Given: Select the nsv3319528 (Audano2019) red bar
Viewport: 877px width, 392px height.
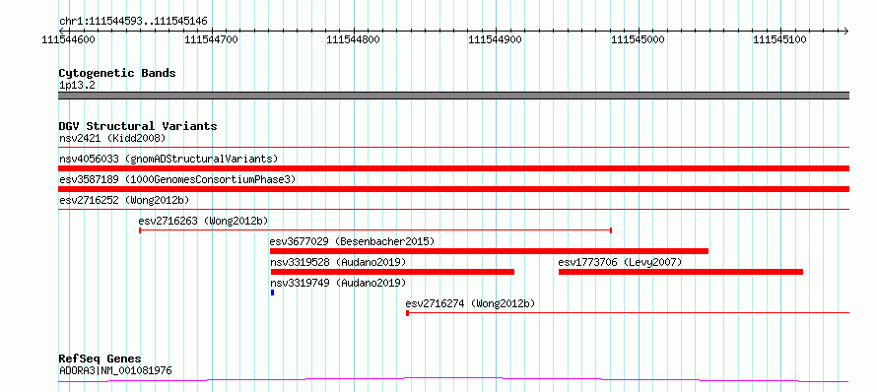Looking at the screenshot, I should point(392,272).
